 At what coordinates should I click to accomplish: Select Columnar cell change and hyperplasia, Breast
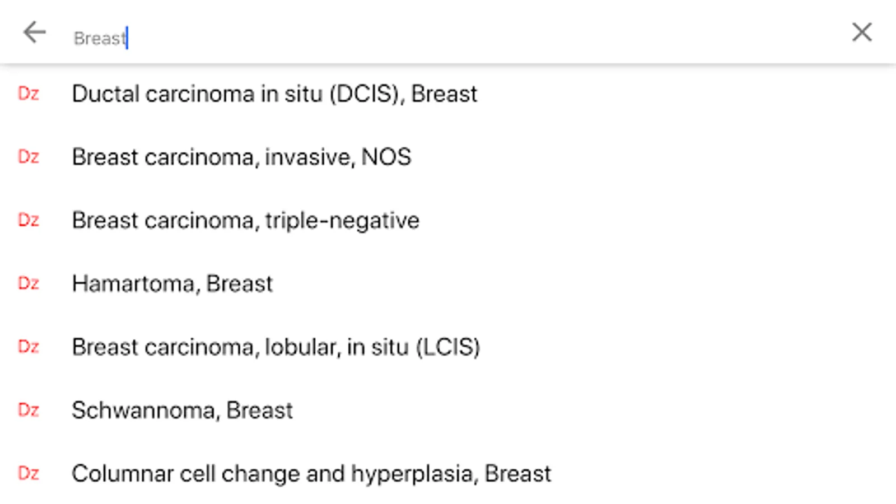click(311, 474)
